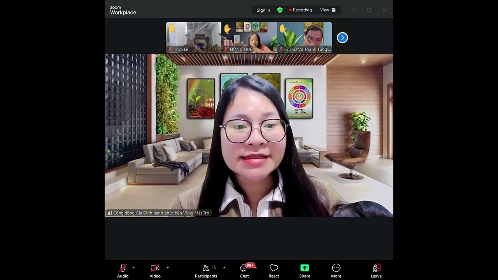Click raised hand icon on HỒNG HUẾ tile

(227, 28)
